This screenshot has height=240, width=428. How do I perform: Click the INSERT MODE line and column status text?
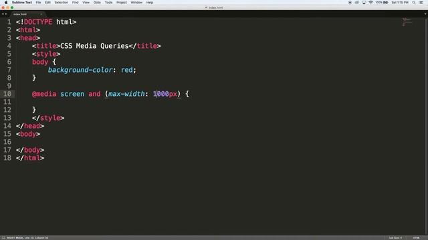click(x=27, y=238)
